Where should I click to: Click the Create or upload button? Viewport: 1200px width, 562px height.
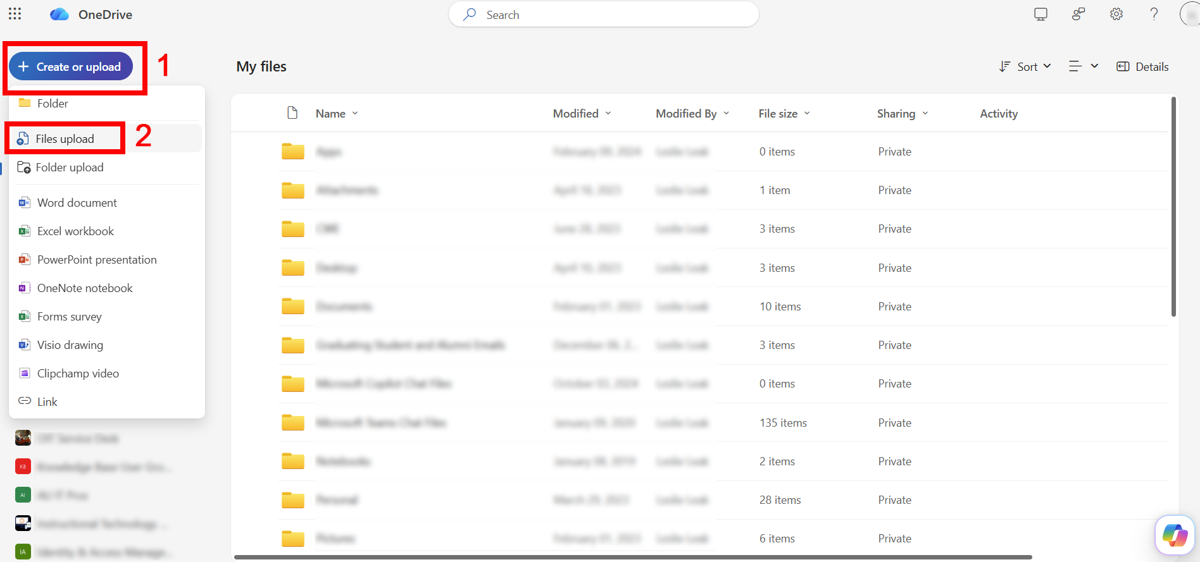pos(71,66)
